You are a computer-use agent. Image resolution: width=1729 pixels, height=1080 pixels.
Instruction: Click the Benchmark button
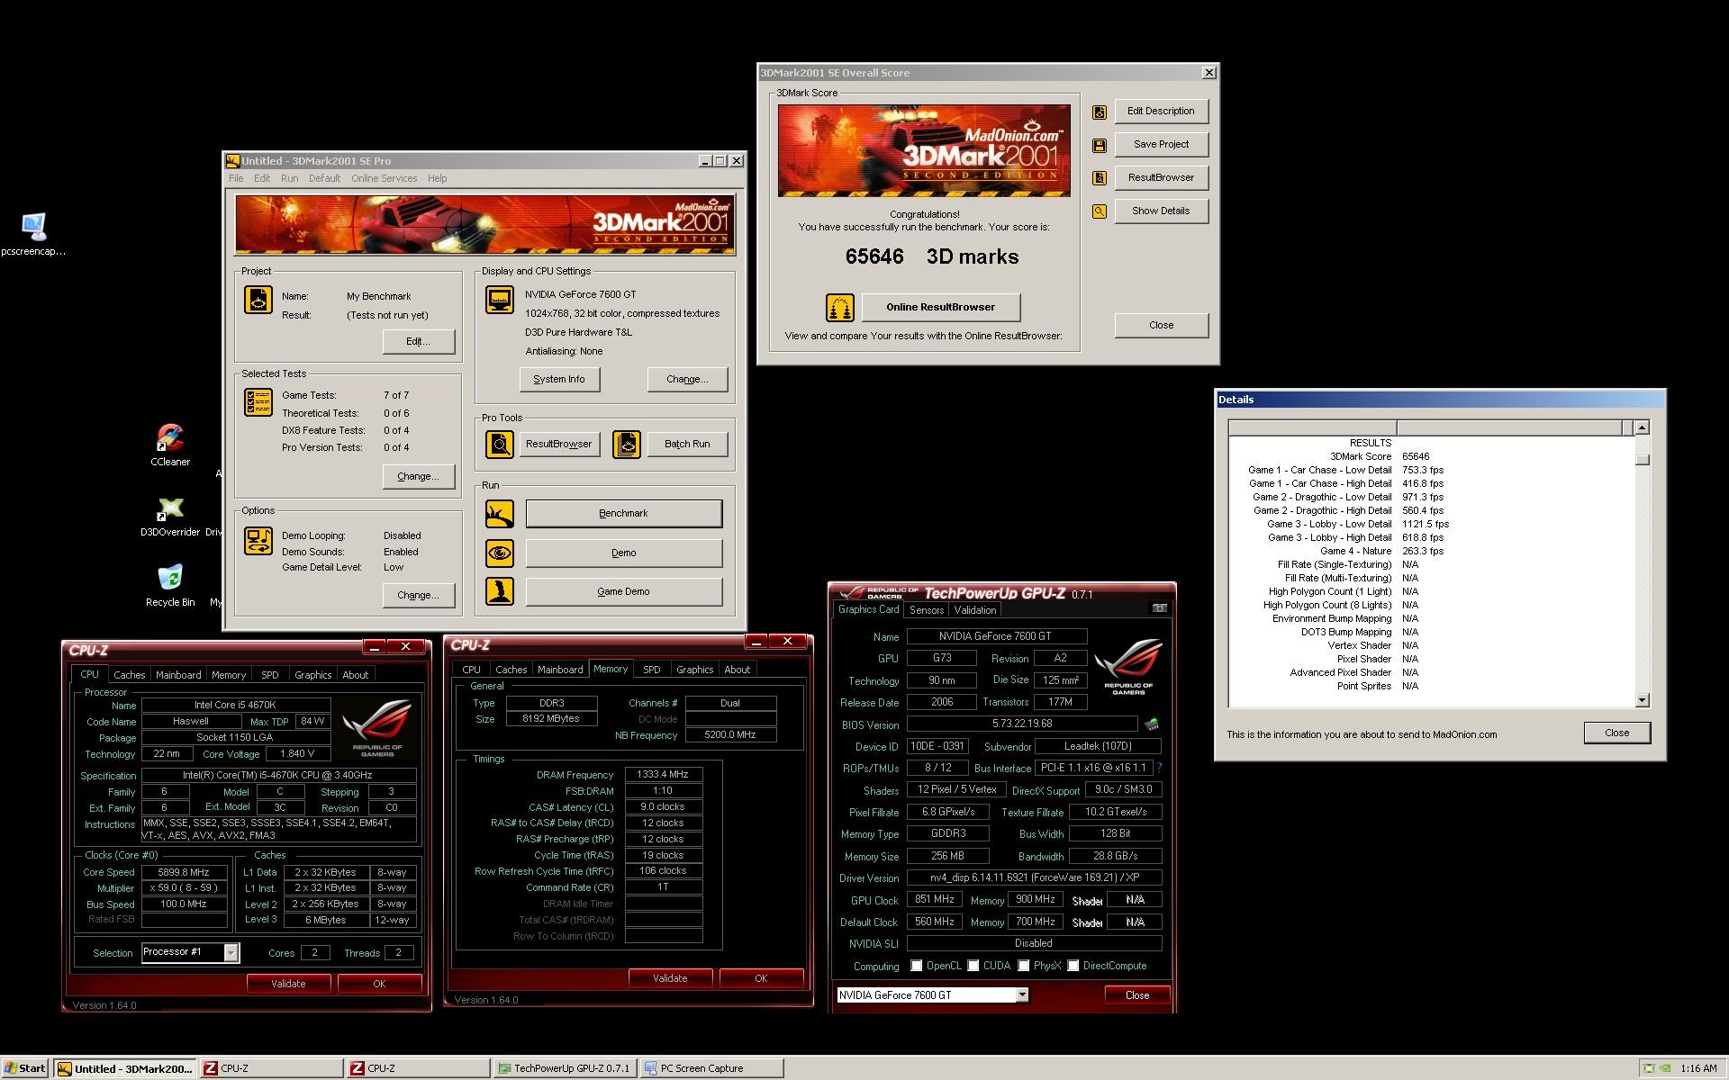[623, 514]
